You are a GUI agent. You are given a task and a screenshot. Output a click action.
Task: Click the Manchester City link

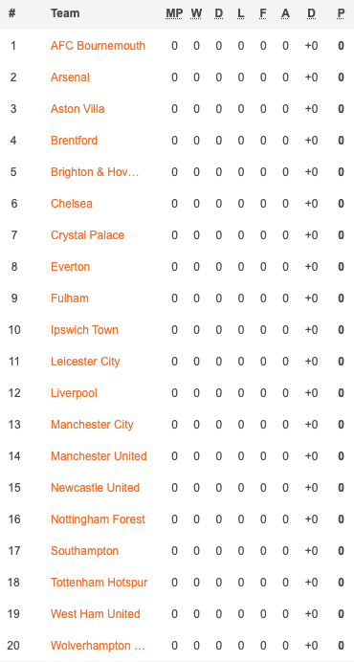92,425
